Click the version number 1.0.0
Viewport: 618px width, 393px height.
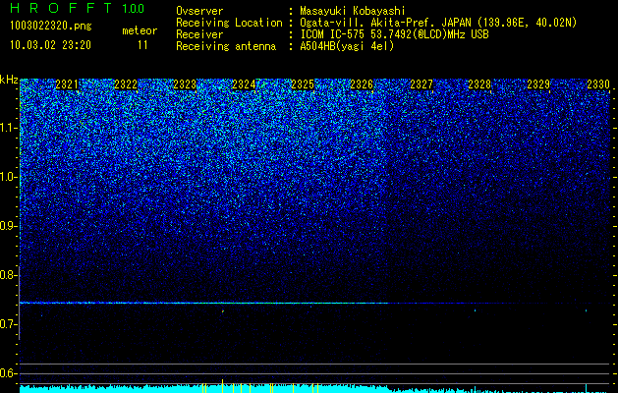click(134, 9)
